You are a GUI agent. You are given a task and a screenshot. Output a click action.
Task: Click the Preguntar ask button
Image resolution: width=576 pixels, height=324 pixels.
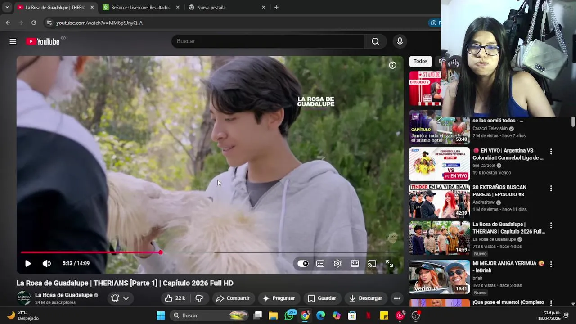pos(279,298)
